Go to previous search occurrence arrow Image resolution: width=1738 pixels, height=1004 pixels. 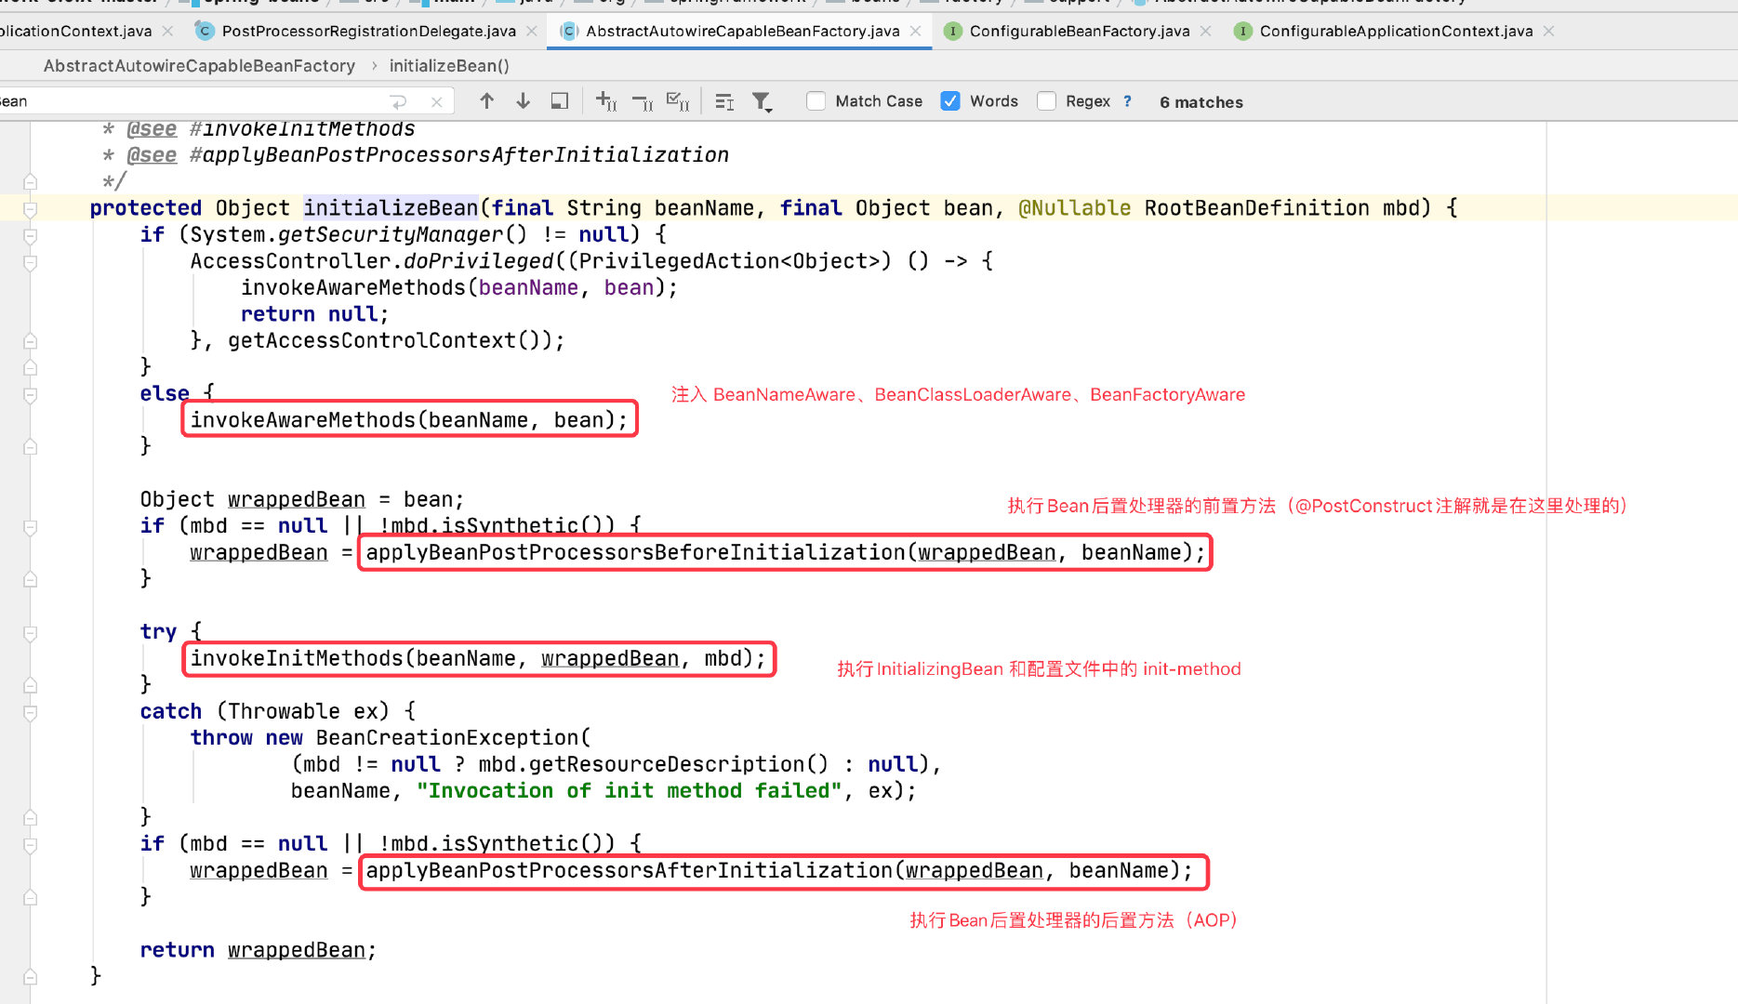[x=486, y=101]
